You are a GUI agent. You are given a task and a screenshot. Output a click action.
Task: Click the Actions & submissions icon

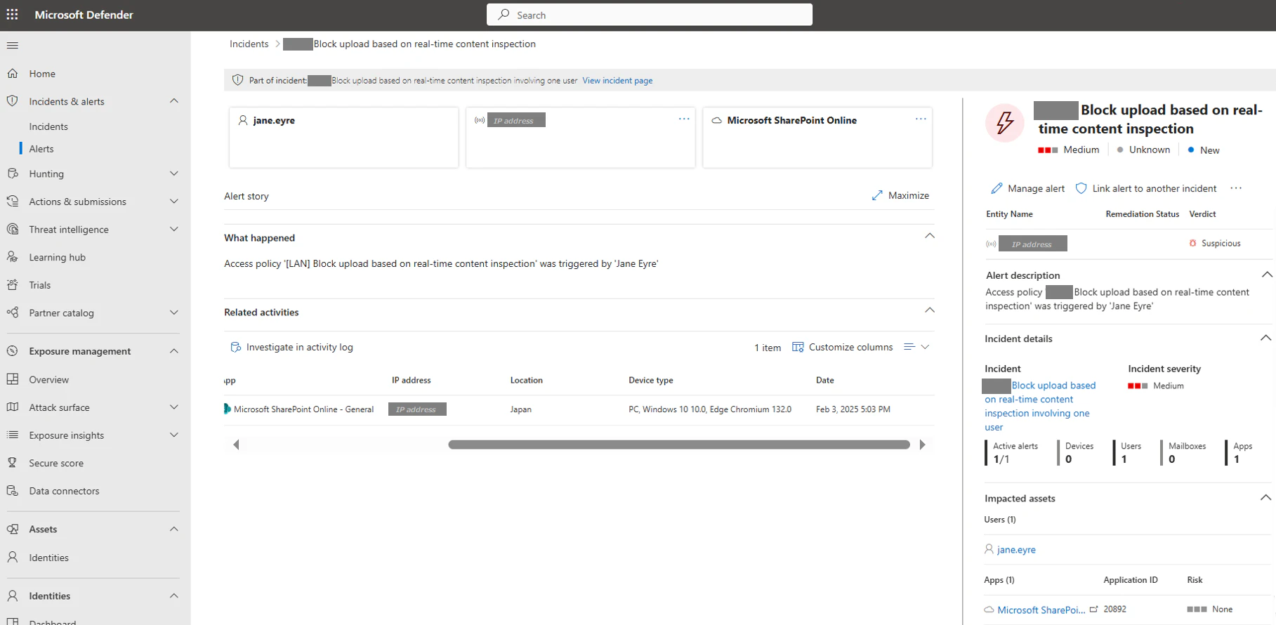pyautogui.click(x=12, y=202)
